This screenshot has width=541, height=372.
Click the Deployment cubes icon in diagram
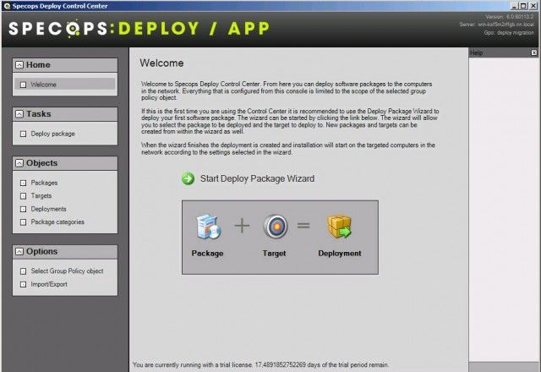pos(340,227)
